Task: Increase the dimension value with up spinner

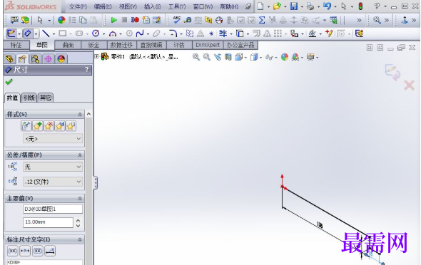Action: coord(78,220)
